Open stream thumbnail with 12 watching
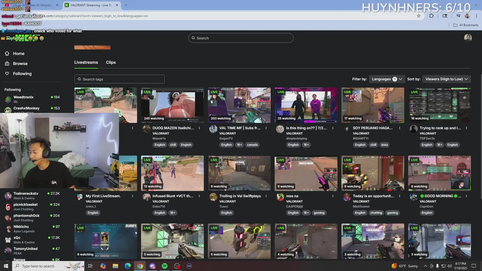 pyautogui.click(x=172, y=173)
